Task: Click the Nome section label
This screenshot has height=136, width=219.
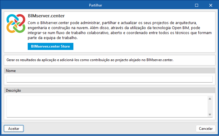Action: (x=11, y=71)
